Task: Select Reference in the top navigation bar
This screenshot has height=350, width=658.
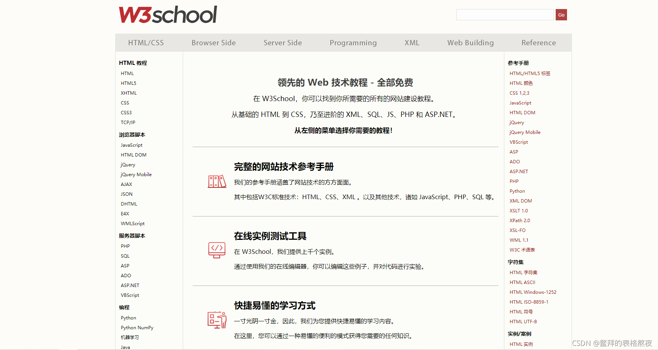Action: (539, 43)
